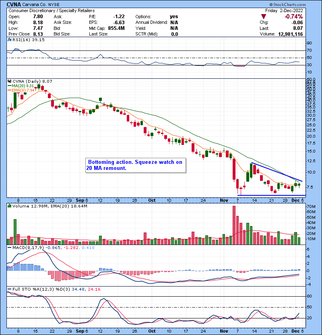Click the tall green volume bar in early August
Image resolution: width=322 pixels, height=335 pixels.
pyautogui.click(x=15, y=232)
